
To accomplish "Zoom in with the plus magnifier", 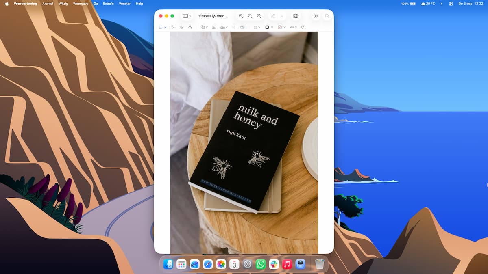I will coord(259,16).
